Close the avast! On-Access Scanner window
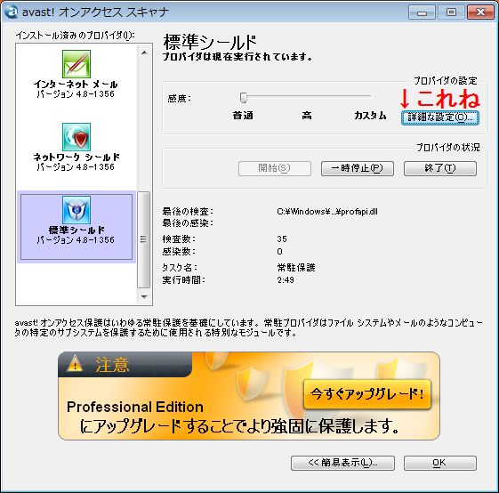The image size is (499, 493). (480, 12)
